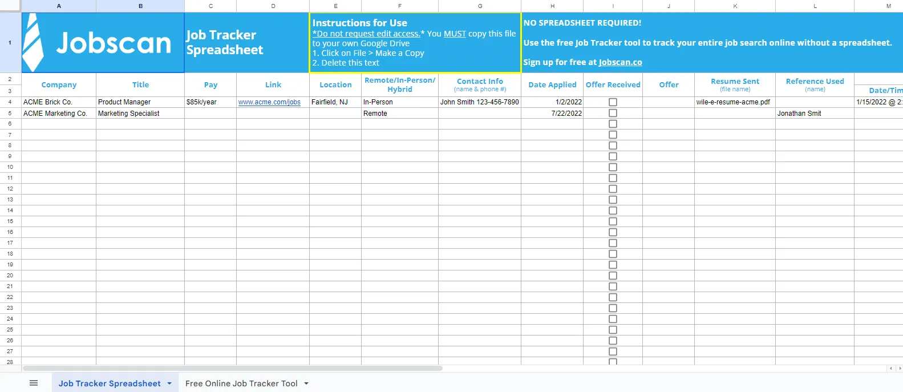Enable the Offer Received checkbox in row 20

click(x=613, y=276)
